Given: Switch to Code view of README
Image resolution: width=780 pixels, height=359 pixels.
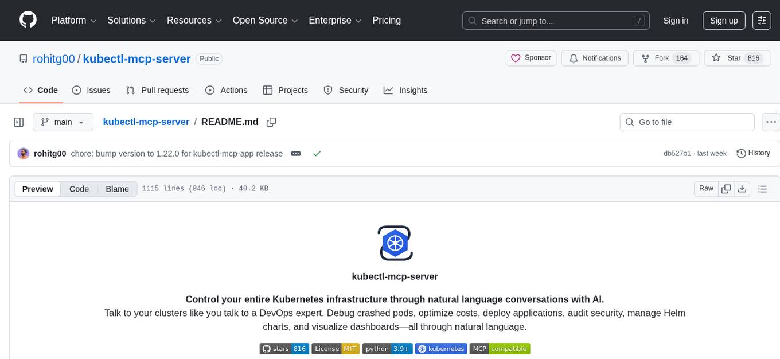Looking at the screenshot, I should (x=79, y=189).
